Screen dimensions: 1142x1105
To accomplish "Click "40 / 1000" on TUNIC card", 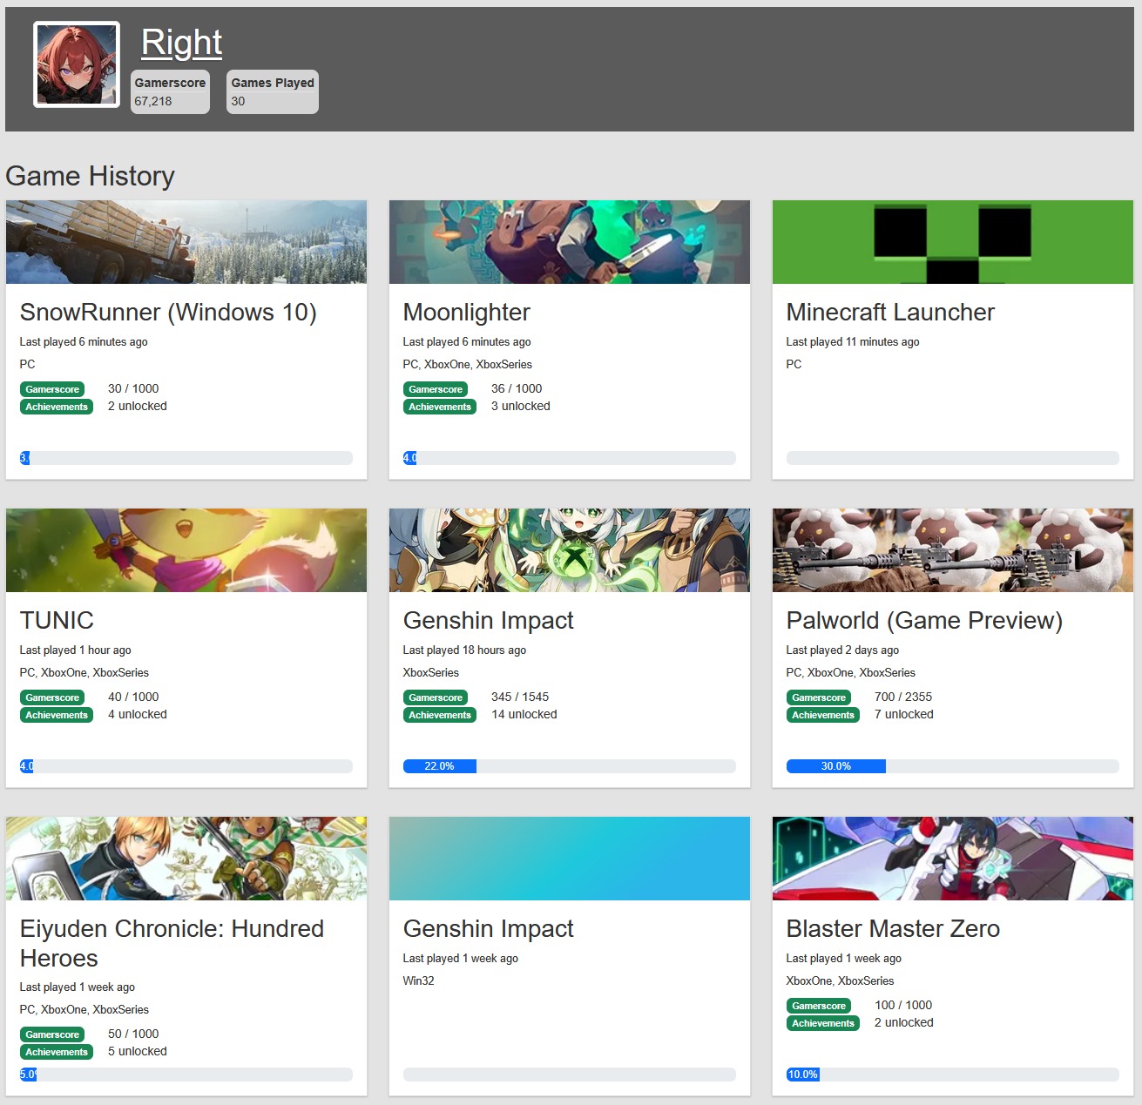I will click(x=133, y=697).
